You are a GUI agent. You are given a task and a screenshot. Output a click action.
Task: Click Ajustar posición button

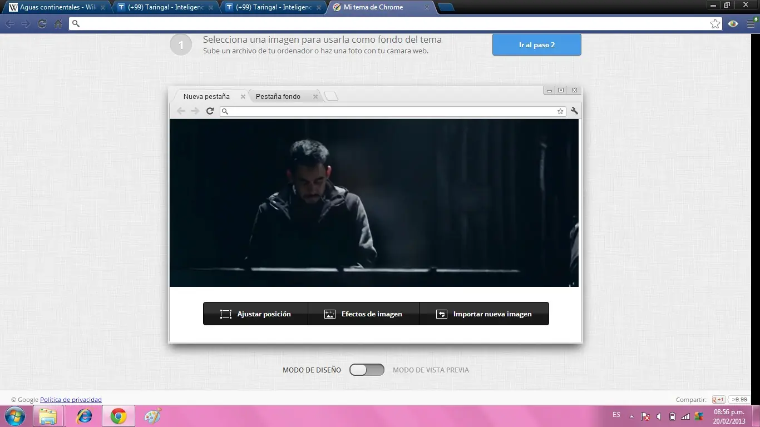[255, 314]
